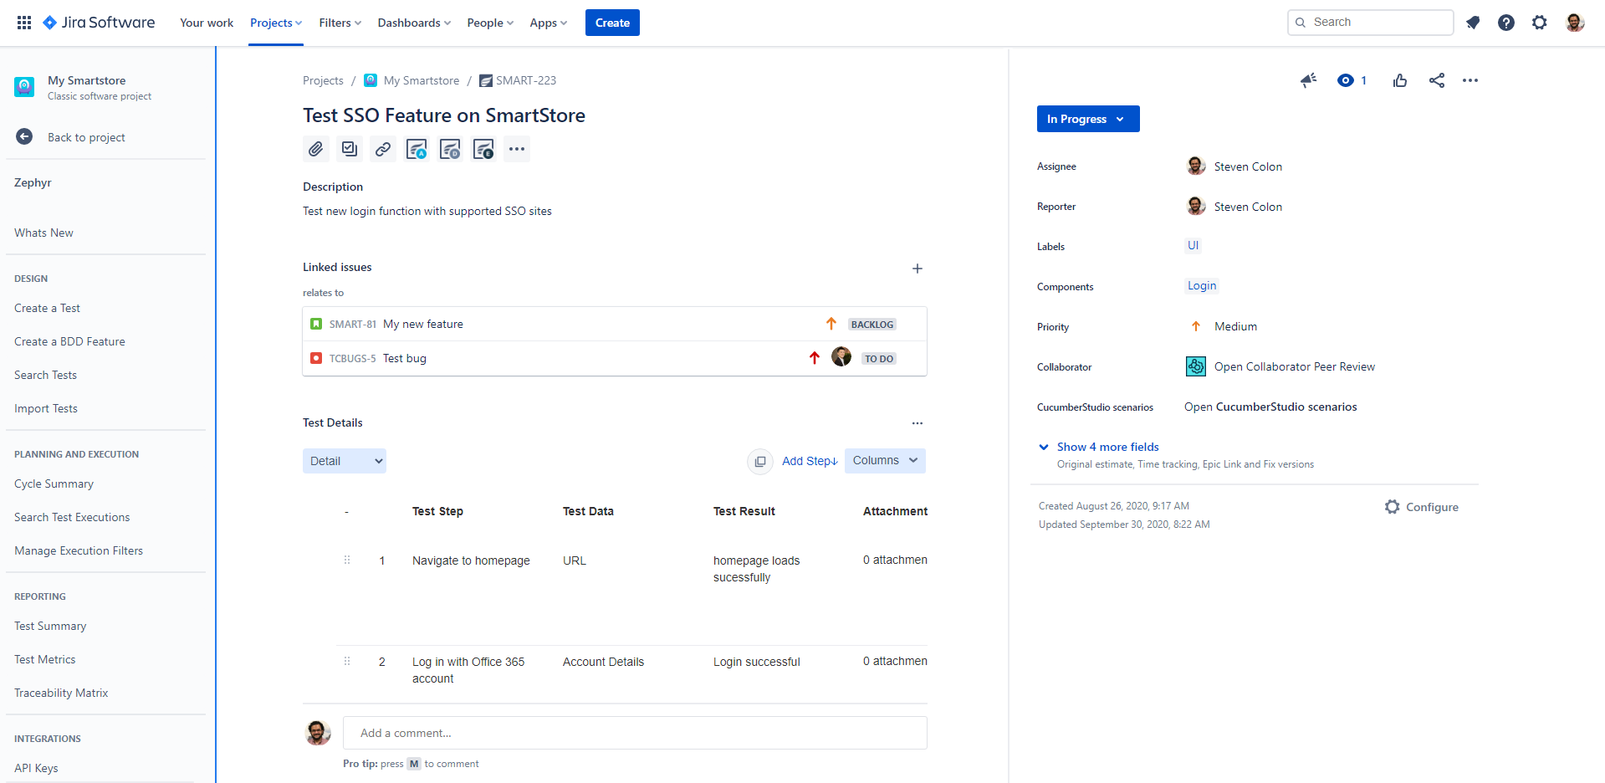Image resolution: width=1605 pixels, height=783 pixels.
Task: Open the In Progress status dropdown
Action: tap(1087, 119)
